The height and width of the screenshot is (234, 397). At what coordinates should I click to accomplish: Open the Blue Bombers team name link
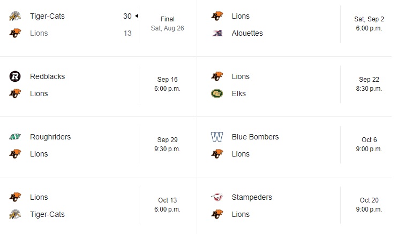(255, 137)
